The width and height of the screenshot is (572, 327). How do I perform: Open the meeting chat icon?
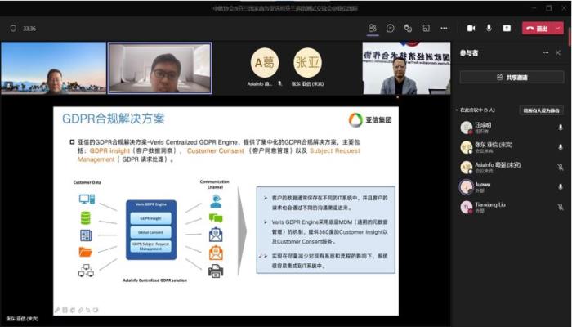(391, 28)
